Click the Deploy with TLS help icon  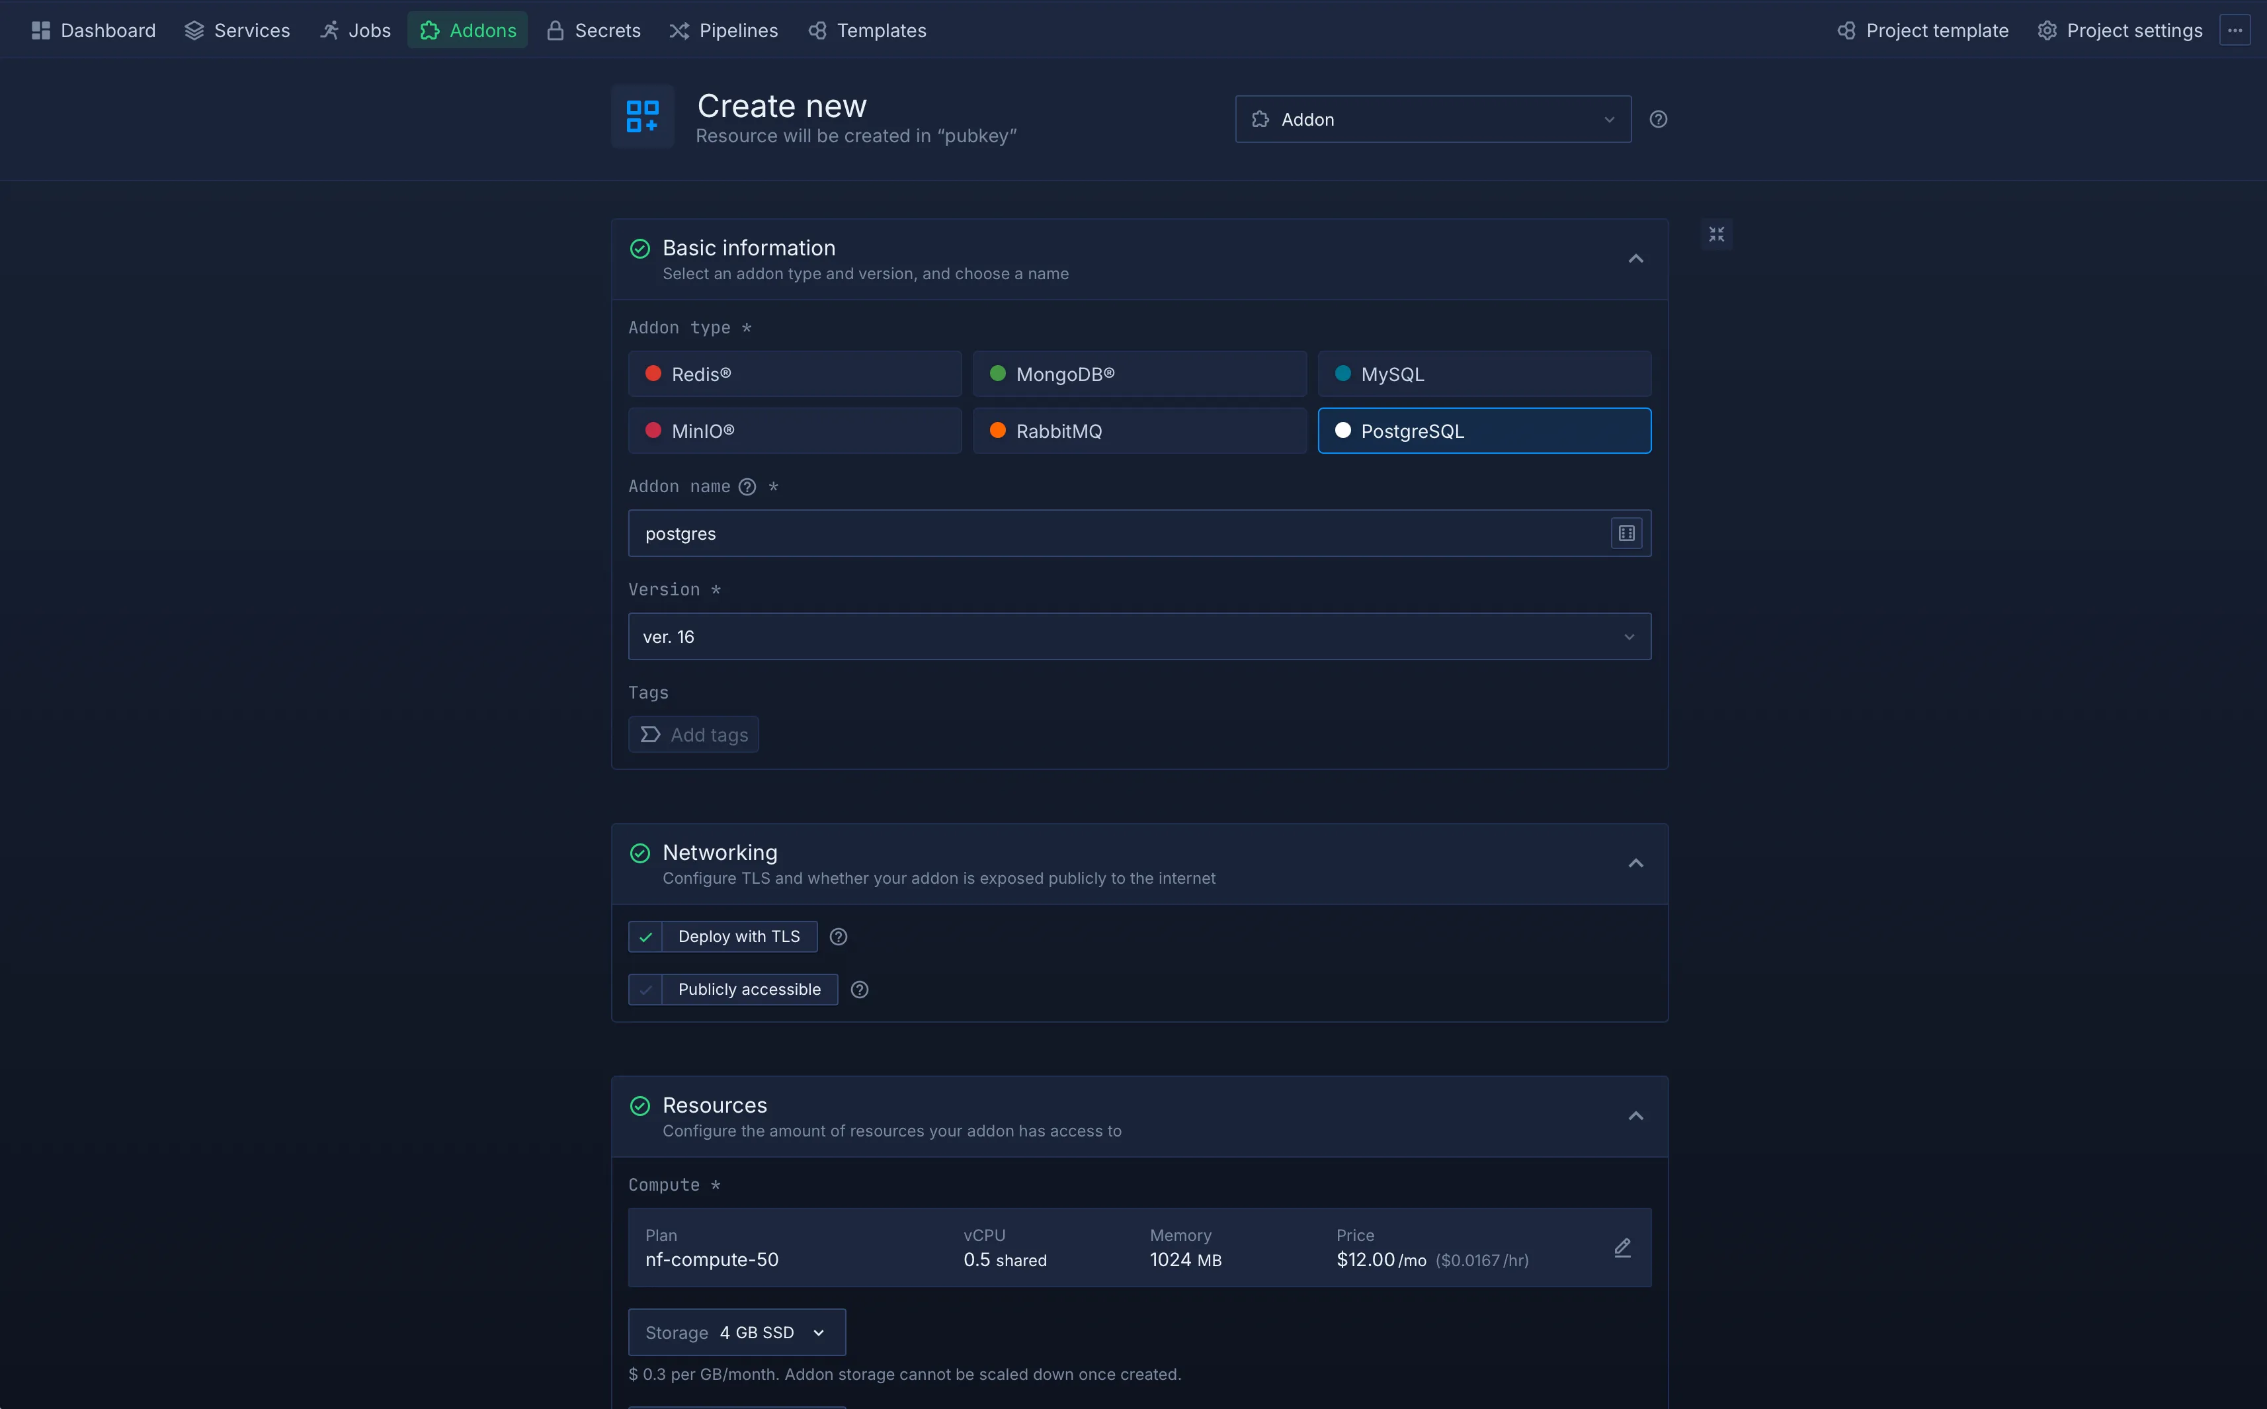tap(837, 937)
